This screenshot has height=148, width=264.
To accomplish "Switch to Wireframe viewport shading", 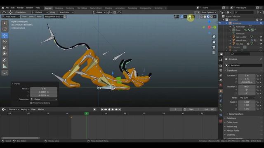I will pyautogui.click(x=202, y=16).
